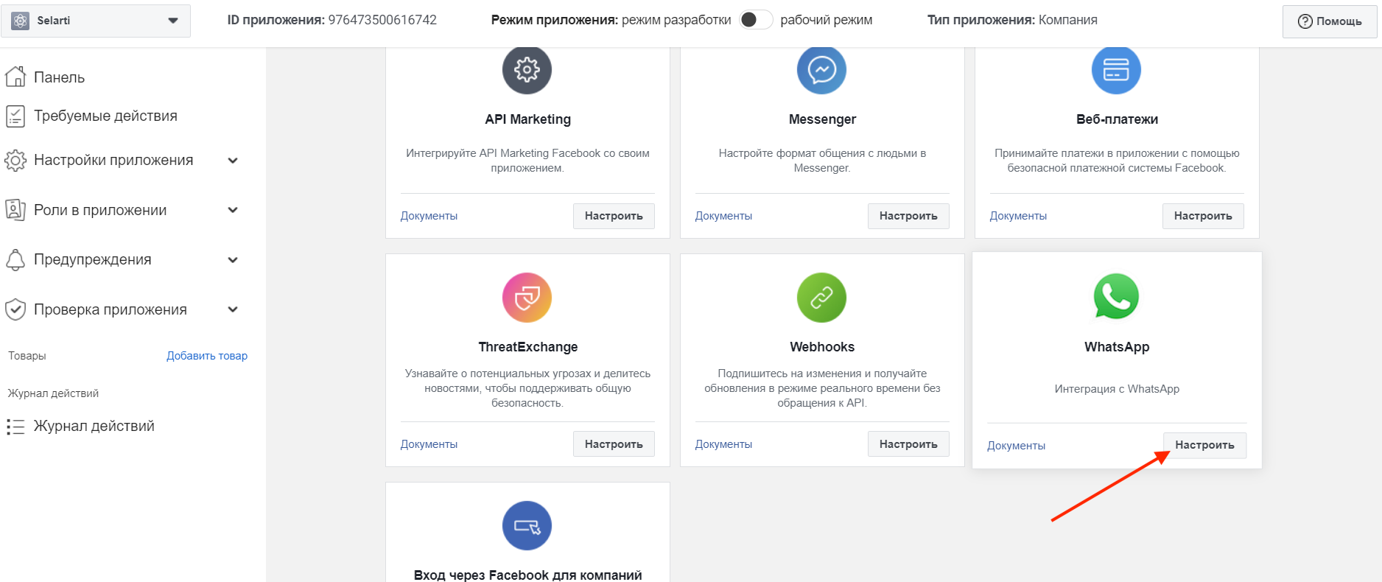Expand the Предупреждения sidebar section

[x=233, y=259]
